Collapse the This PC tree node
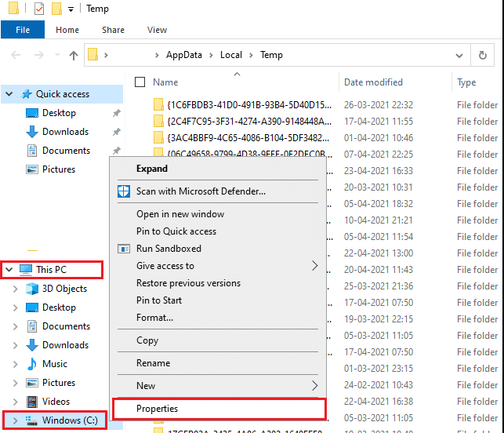The height and width of the screenshot is (433, 504). [x=9, y=270]
